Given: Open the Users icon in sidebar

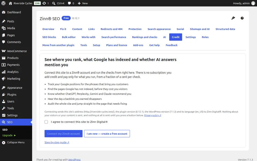Looking at the screenshot, I should click(x=3, y=101).
